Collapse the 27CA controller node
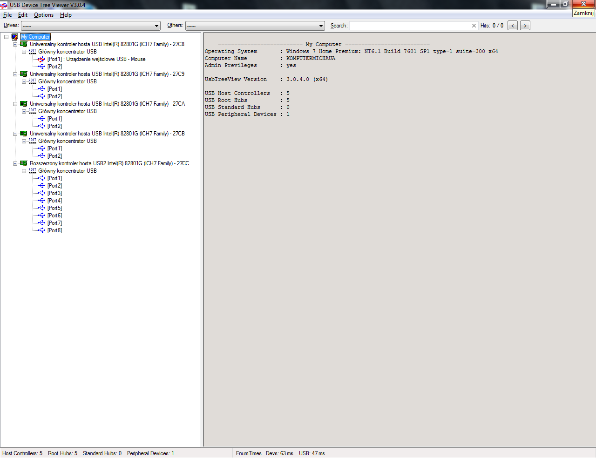 [x=15, y=104]
